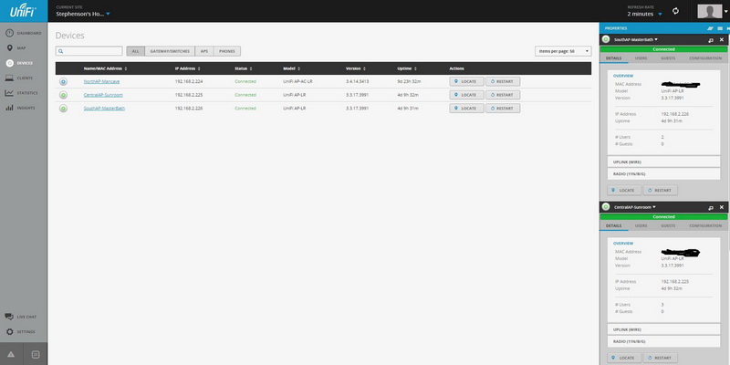Screen dimensions: 730x365
Task: Close the CentralAP-Sunroom properties panel
Action: 722,207
